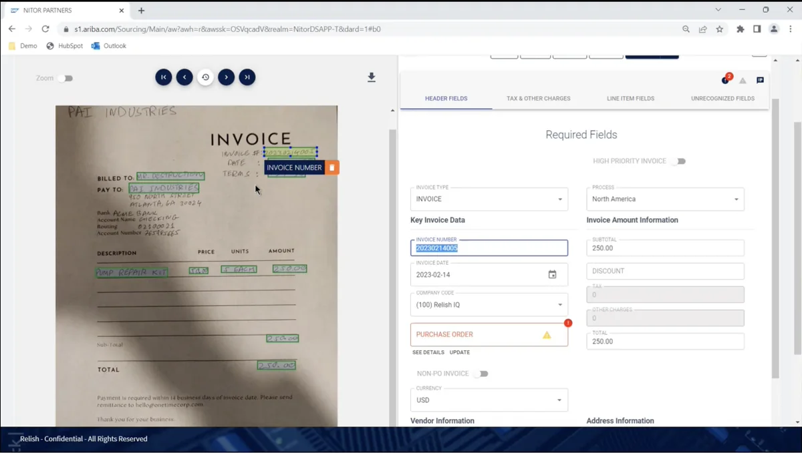Open the Outlook bookmark
This screenshot has height=453, width=802.
pos(108,46)
